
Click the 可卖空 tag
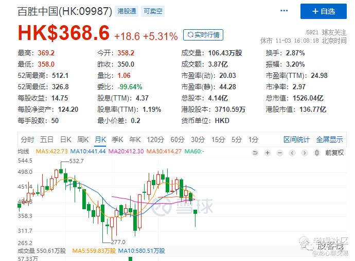(x=153, y=11)
